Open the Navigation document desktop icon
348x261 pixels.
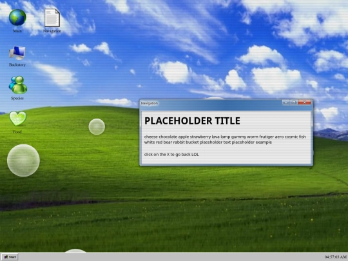pyautogui.click(x=52, y=18)
